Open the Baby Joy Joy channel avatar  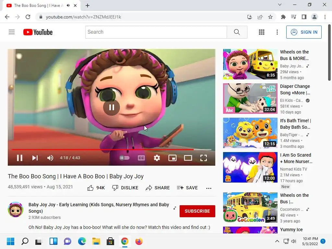click(16, 209)
